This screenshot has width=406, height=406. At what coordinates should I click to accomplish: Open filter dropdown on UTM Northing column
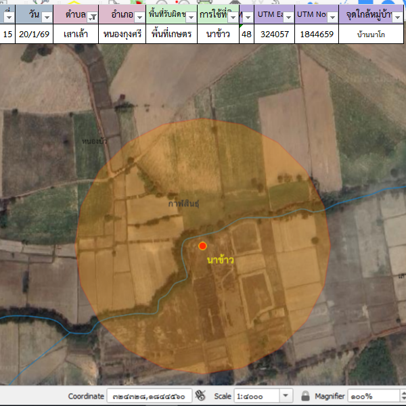[x=332, y=16]
